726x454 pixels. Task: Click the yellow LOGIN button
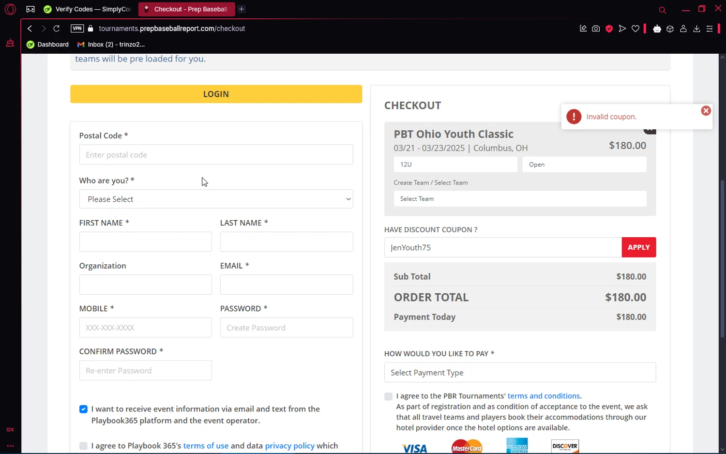(x=216, y=94)
